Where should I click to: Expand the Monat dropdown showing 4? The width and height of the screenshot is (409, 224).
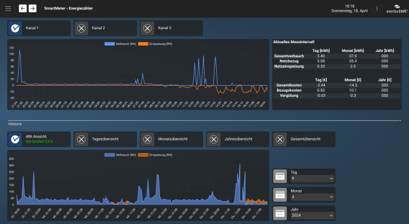(x=312, y=197)
